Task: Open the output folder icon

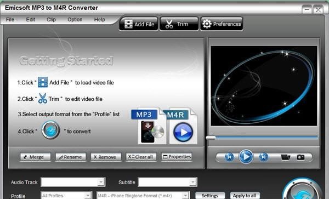Action: (x=285, y=157)
